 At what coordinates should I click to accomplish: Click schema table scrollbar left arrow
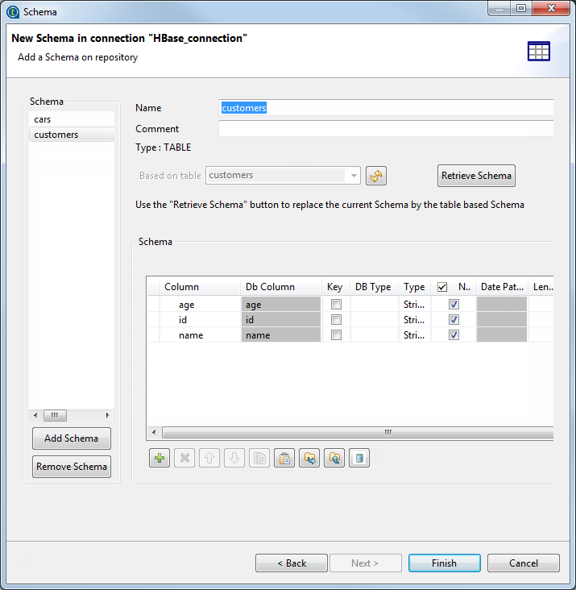tap(154, 432)
